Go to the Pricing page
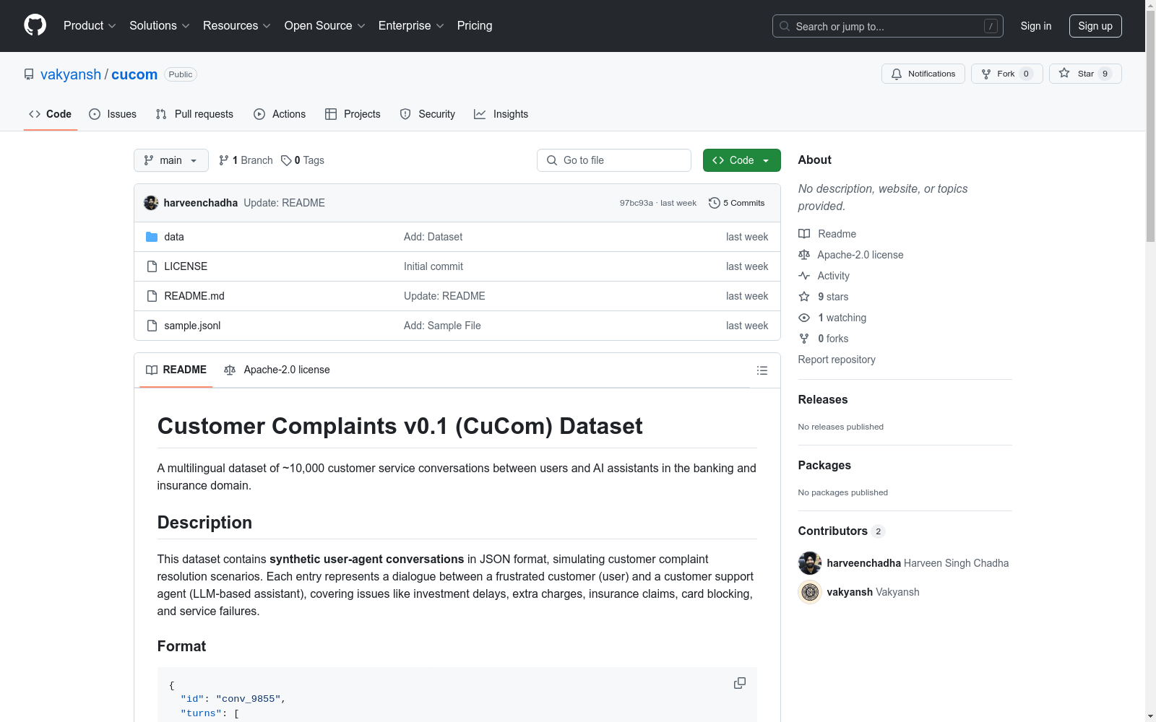This screenshot has width=1156, height=722. pos(475,26)
